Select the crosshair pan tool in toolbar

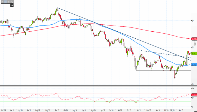coord(2,2)
